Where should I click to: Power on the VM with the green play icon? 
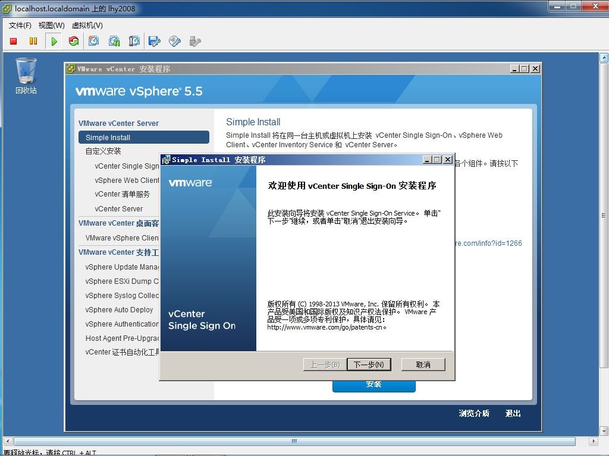tap(54, 41)
